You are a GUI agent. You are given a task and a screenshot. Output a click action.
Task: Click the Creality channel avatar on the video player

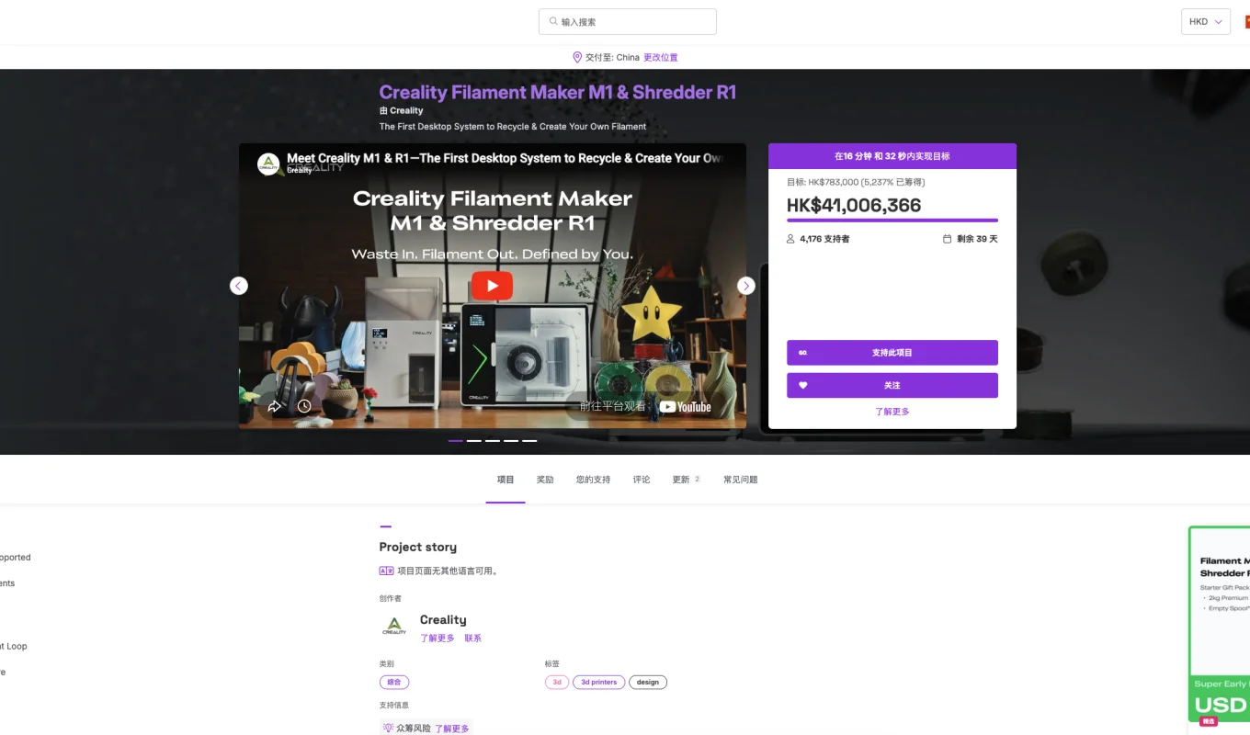point(267,164)
